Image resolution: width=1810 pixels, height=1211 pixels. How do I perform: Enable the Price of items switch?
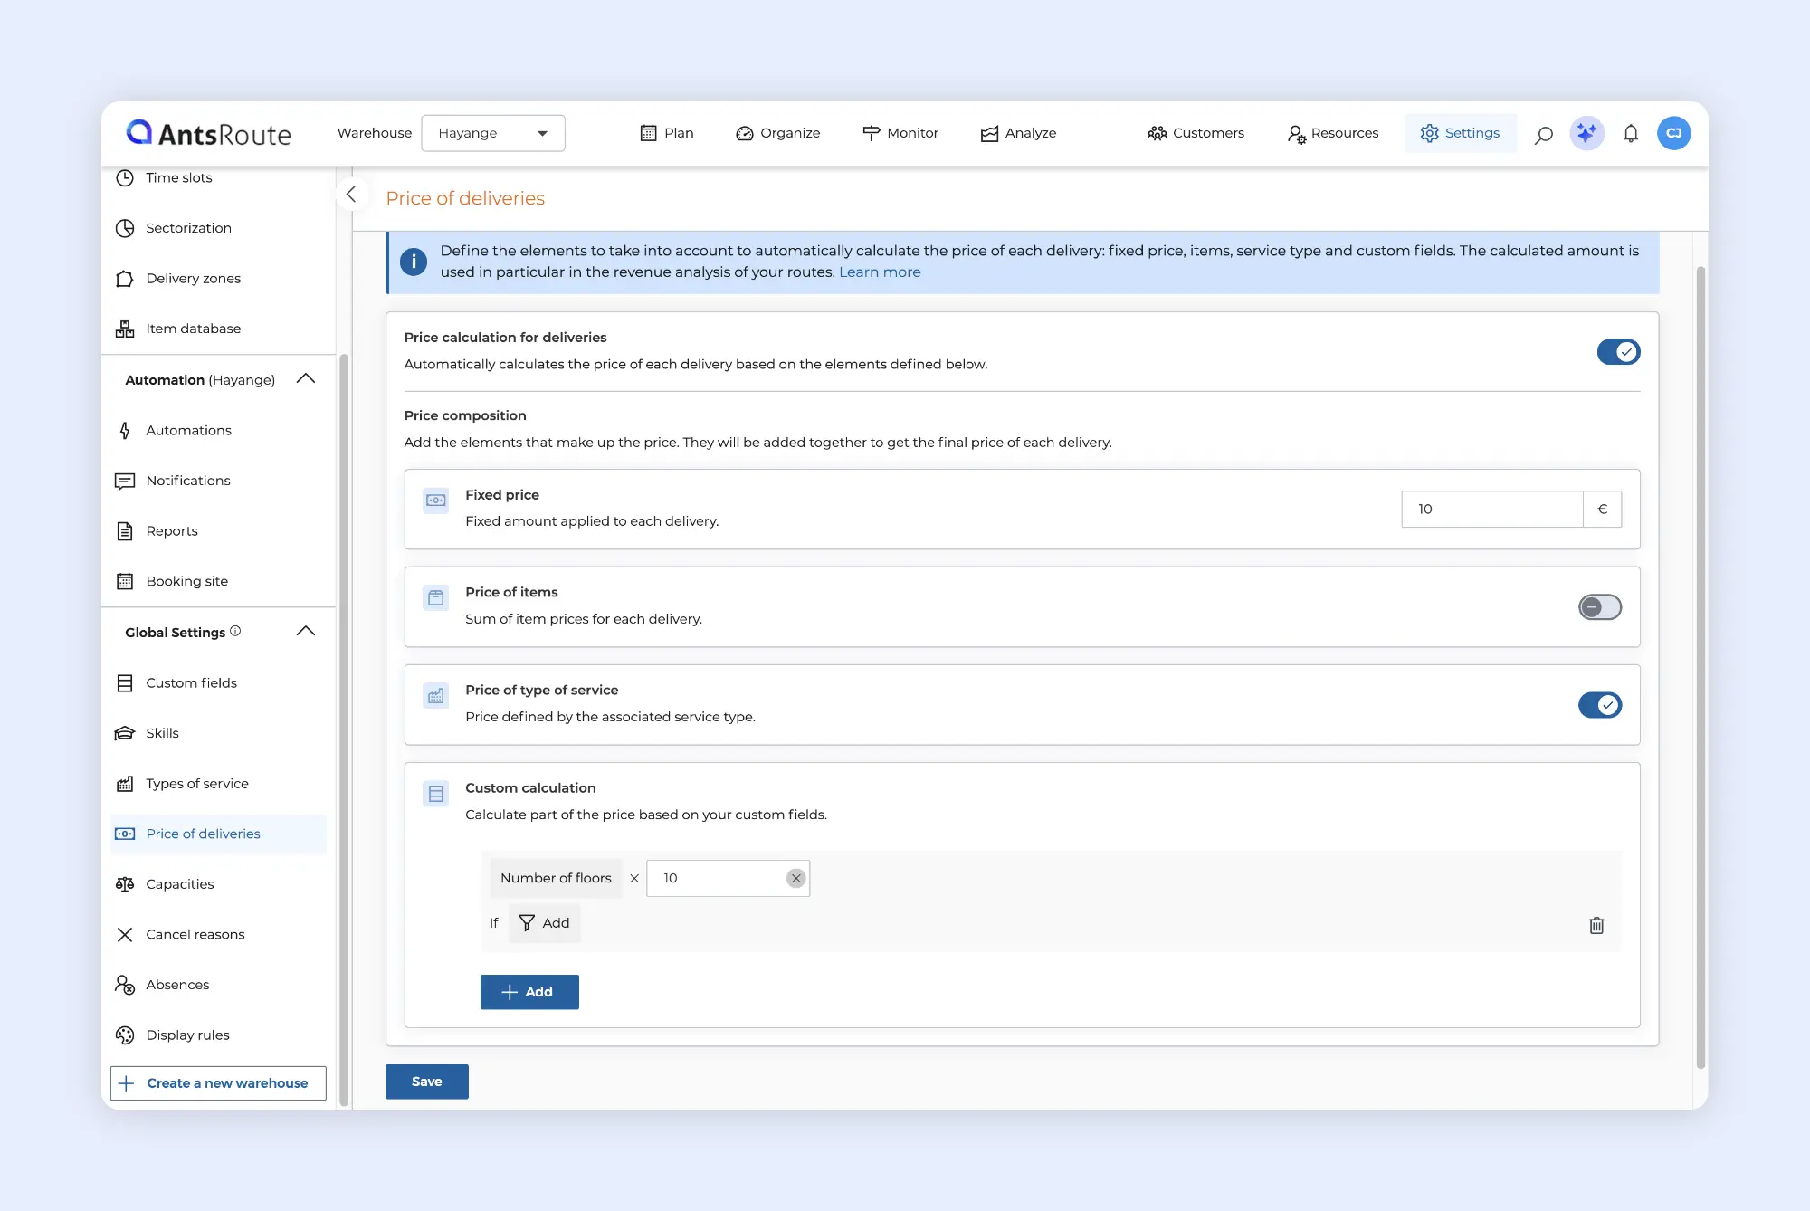[1600, 607]
